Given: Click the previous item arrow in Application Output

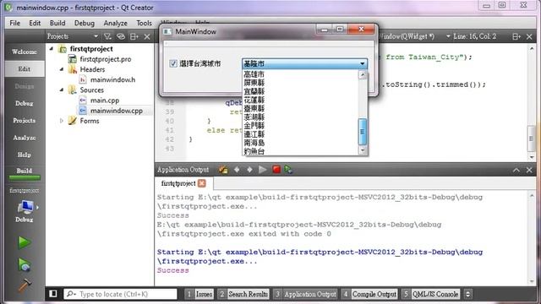Looking at the screenshot, I should point(237,170).
